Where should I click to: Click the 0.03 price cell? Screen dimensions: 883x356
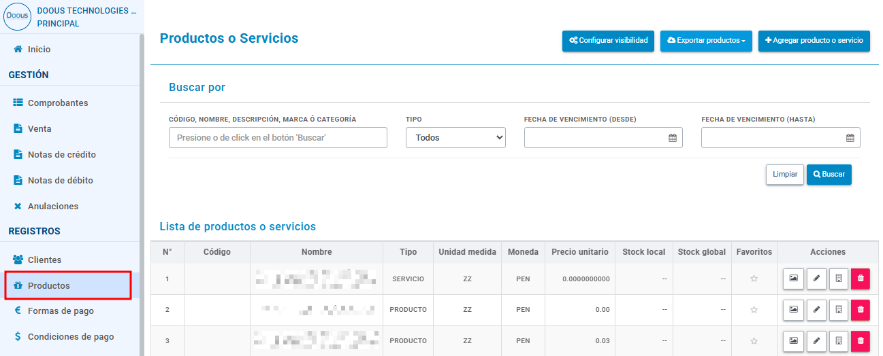point(580,341)
